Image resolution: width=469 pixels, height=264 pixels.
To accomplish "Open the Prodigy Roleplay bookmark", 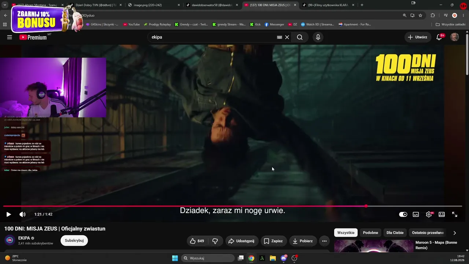I will (x=157, y=25).
